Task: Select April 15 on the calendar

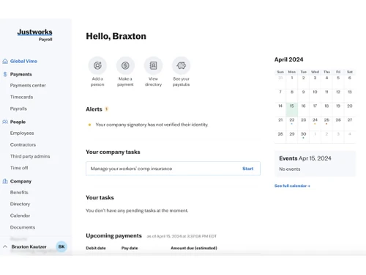Action: [x=292, y=109]
